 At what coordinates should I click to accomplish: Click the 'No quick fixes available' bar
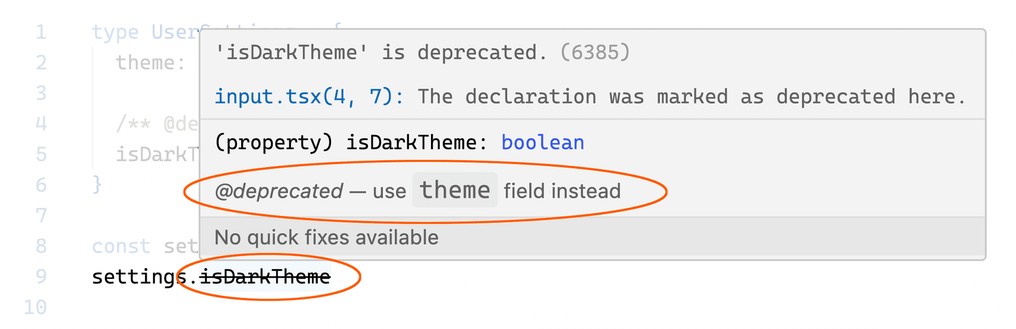(x=592, y=237)
